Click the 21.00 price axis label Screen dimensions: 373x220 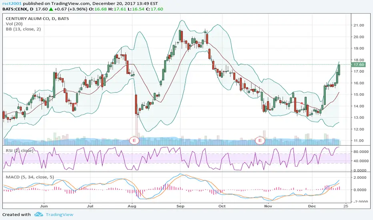[359, 25]
